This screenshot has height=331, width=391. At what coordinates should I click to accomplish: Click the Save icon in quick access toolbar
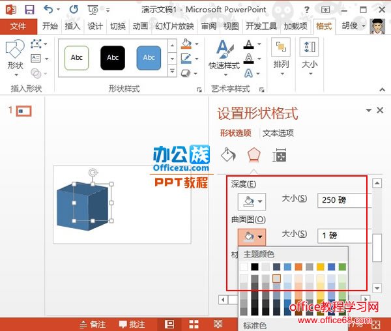click(x=29, y=10)
